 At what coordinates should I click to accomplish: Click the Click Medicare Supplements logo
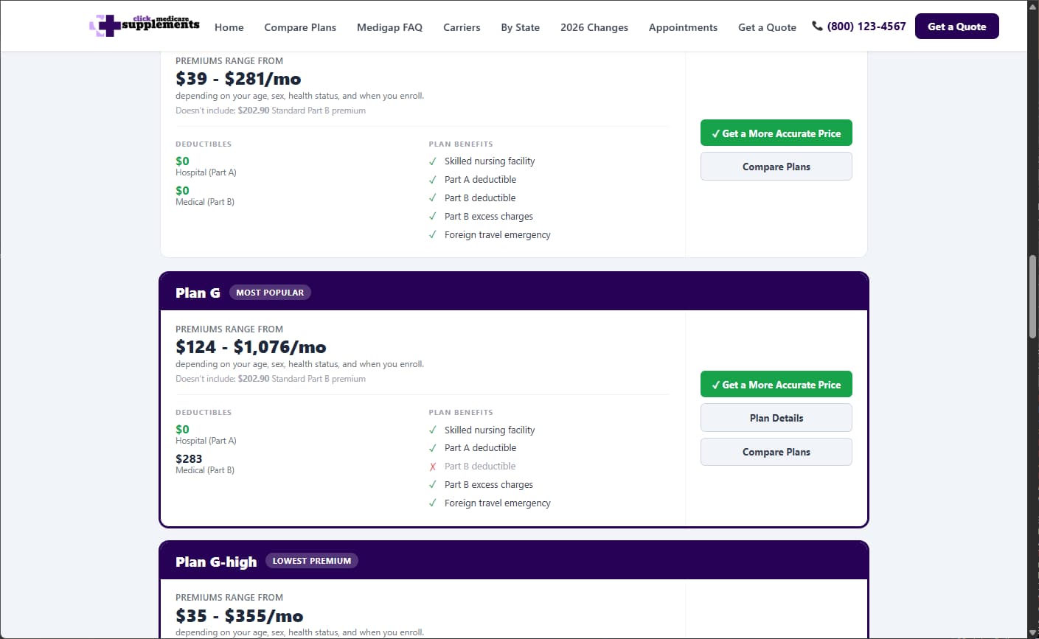pyautogui.click(x=145, y=26)
